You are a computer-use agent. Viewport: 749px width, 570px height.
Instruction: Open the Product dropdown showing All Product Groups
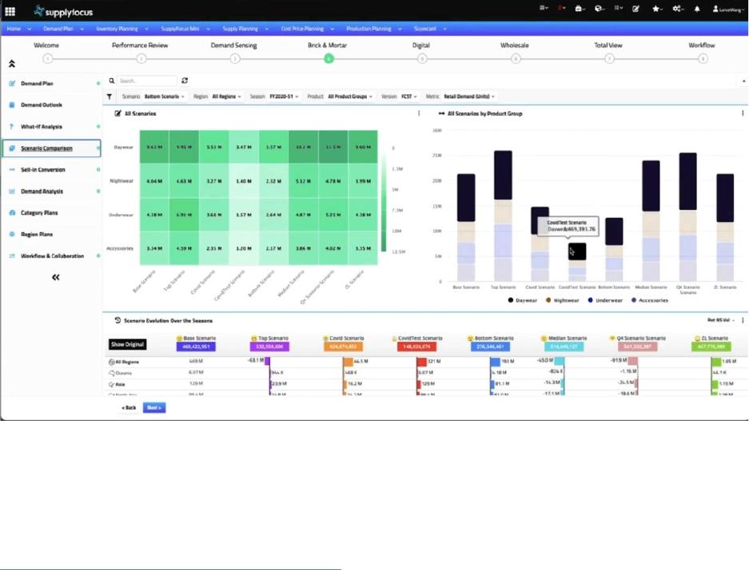[x=350, y=97]
